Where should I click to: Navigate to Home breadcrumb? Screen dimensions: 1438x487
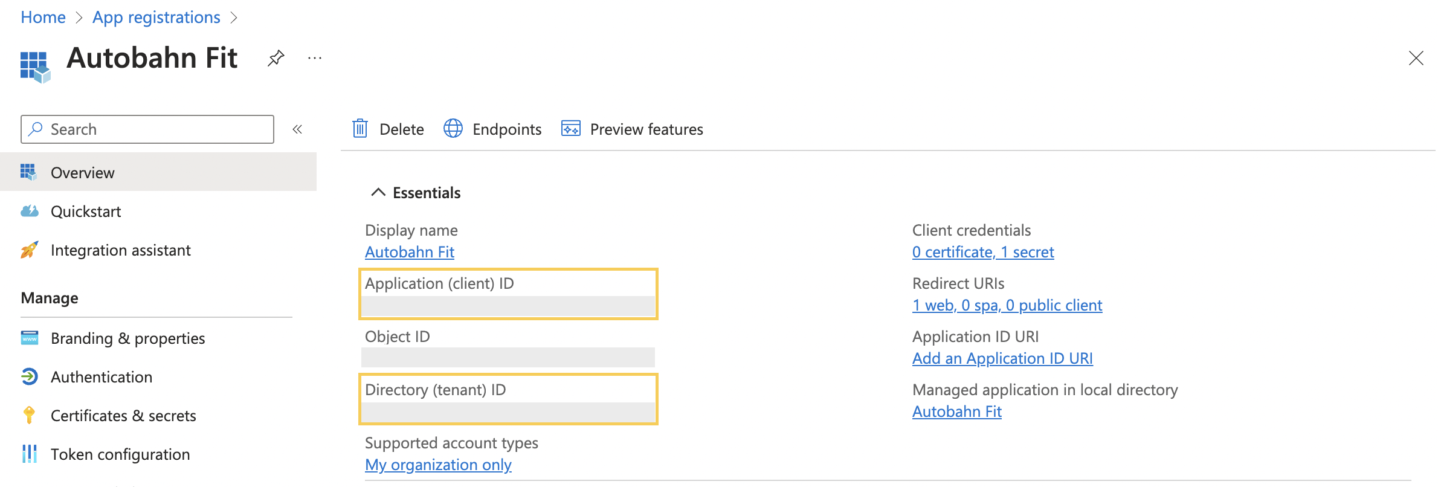pyautogui.click(x=43, y=17)
